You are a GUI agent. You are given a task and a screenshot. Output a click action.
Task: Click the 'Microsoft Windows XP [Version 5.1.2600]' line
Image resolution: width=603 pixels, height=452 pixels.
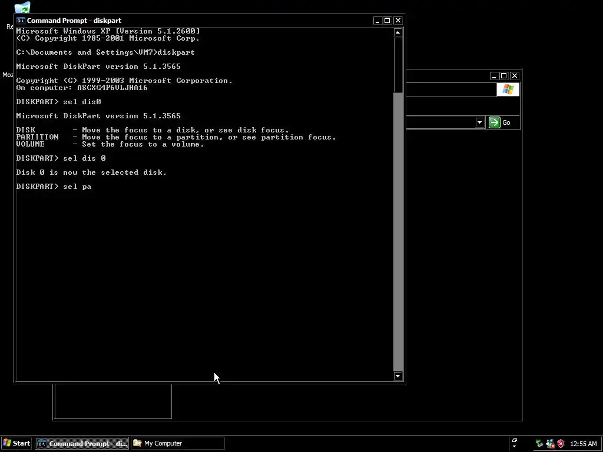click(108, 31)
